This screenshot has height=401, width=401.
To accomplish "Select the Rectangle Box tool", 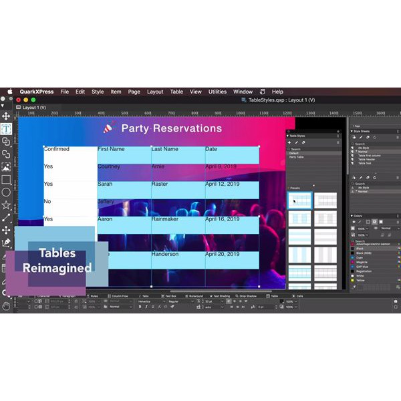I will pyautogui.click(x=6, y=179).
